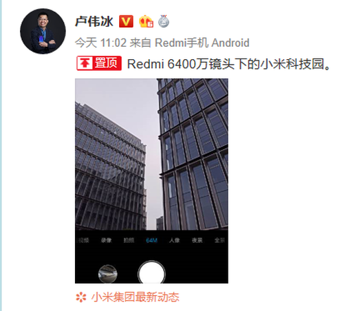Open 卢伟冰's profile avatar photo

43,31
